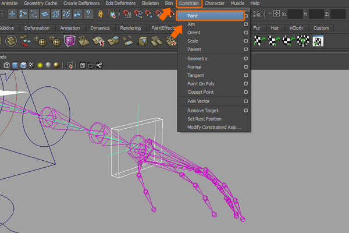This screenshot has width=349, height=233.
Task: Click the absolute transform input box icon
Action: tap(276, 14)
